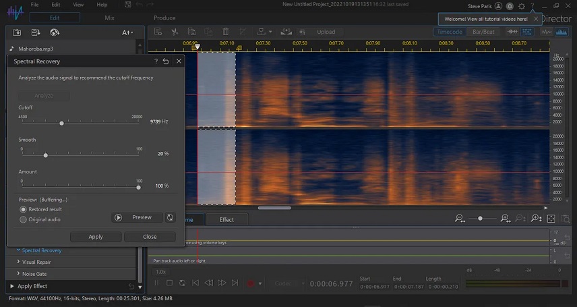
Task: Dismiss the tutorial videos welcome tooltip
Action: click(536, 19)
